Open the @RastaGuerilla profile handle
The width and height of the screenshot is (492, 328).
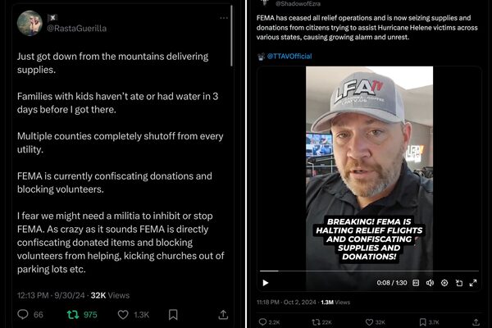[x=76, y=28]
